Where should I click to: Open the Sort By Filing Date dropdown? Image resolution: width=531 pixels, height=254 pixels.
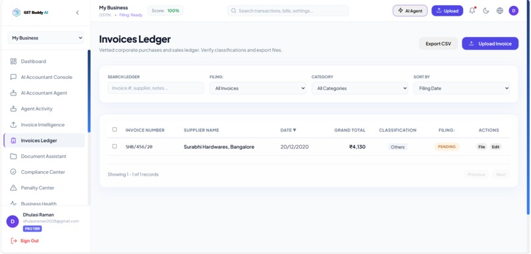tap(462, 88)
